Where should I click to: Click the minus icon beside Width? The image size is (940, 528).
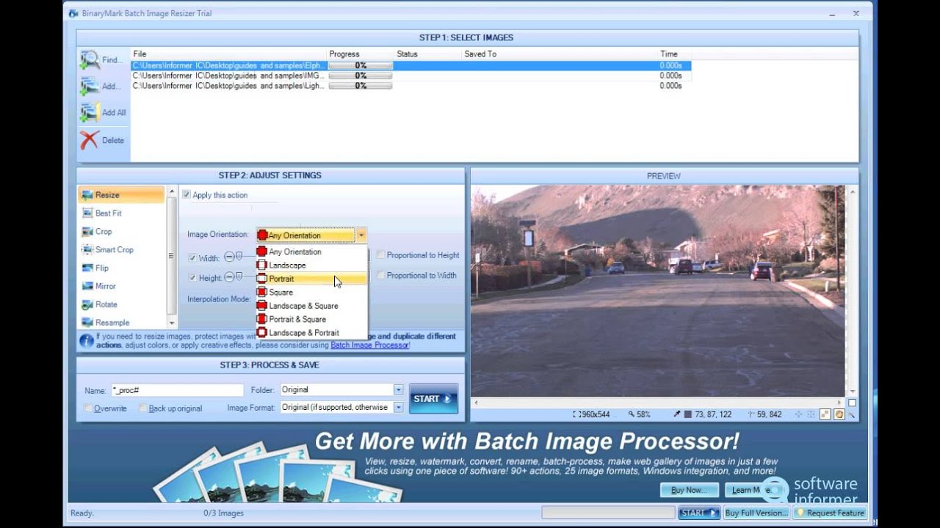[229, 257]
